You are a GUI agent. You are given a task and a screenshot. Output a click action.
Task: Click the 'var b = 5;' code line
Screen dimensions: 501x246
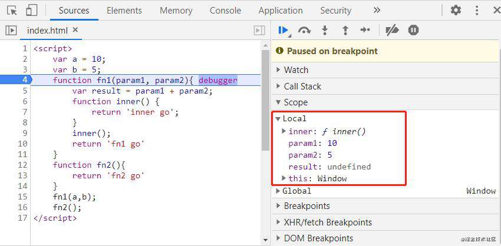(x=77, y=69)
